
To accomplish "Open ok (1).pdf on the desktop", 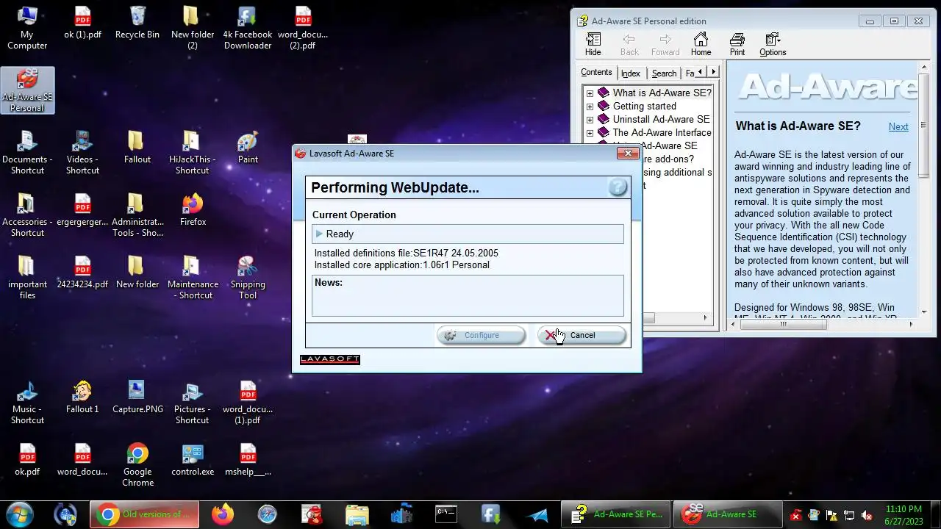I will click(x=82, y=24).
